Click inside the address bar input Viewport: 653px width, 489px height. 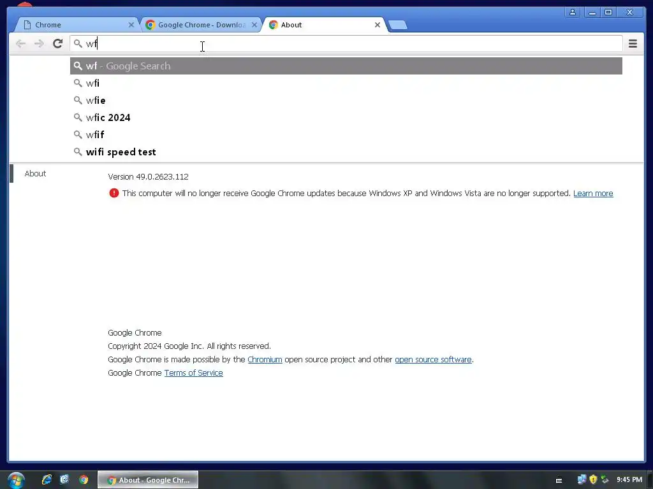346,44
